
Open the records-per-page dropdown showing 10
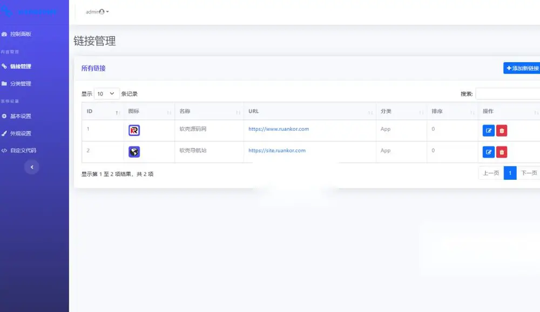point(106,94)
